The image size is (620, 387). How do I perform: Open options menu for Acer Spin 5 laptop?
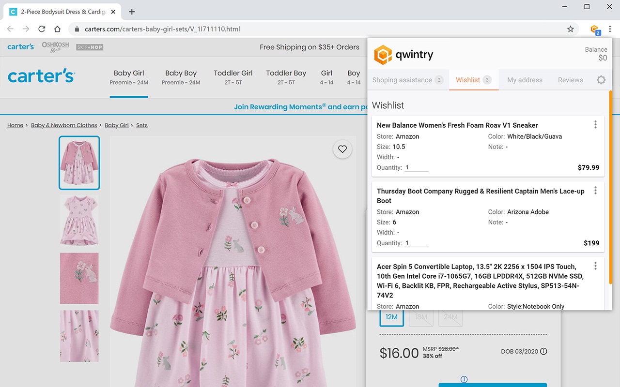pyautogui.click(x=595, y=266)
